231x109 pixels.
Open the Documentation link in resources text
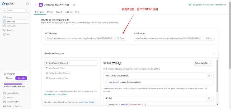pos(51,95)
